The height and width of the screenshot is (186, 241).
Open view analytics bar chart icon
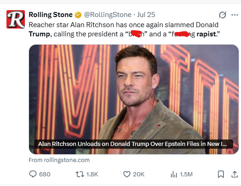point(174,174)
